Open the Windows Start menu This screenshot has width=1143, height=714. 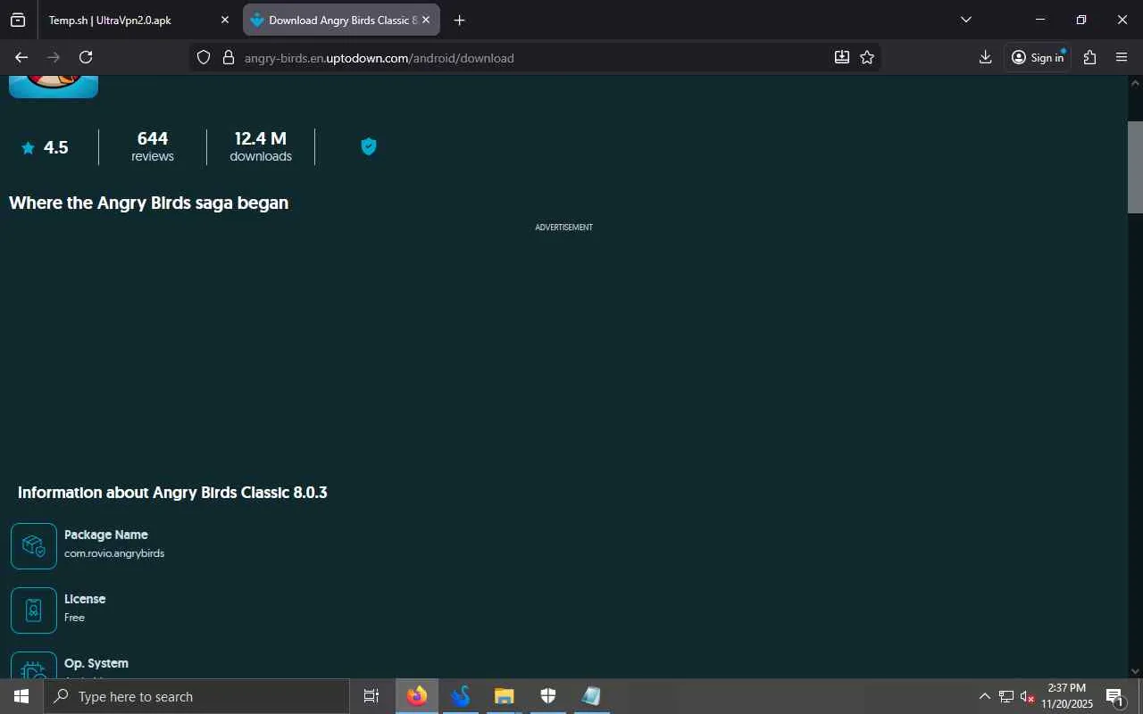(x=21, y=696)
